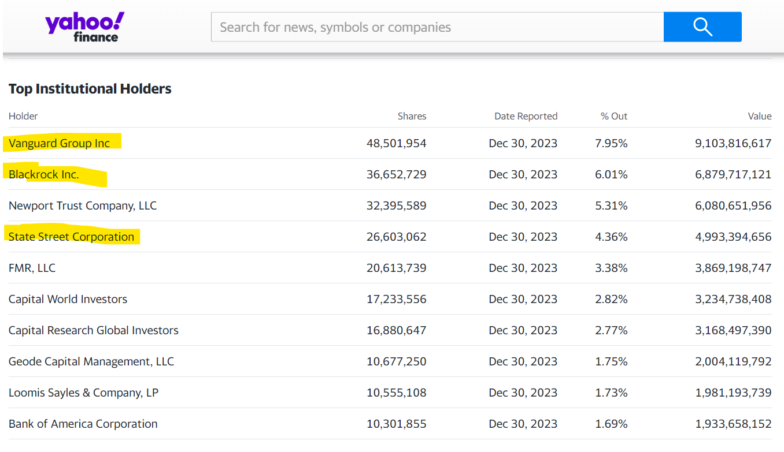This screenshot has height=452, width=784.
Task: Select Vanguard 7.95% out value
Action: pos(611,143)
